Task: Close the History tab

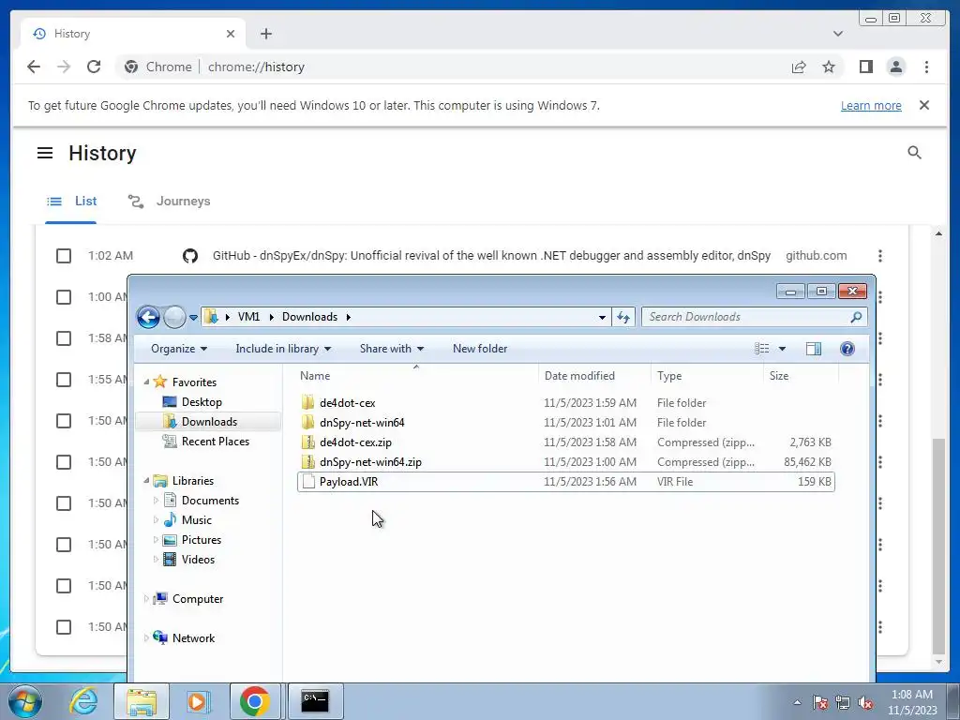Action: tap(231, 34)
